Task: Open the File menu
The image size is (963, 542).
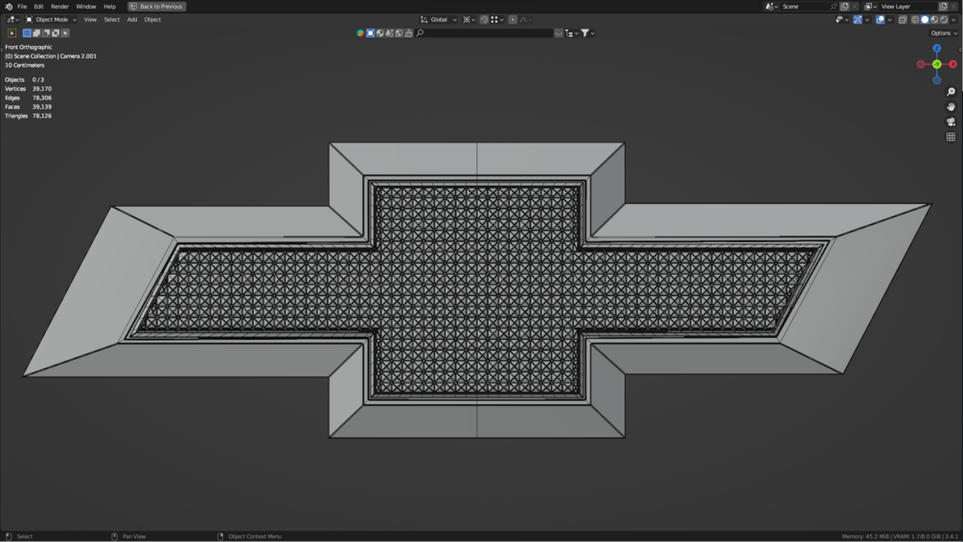Action: [22, 6]
